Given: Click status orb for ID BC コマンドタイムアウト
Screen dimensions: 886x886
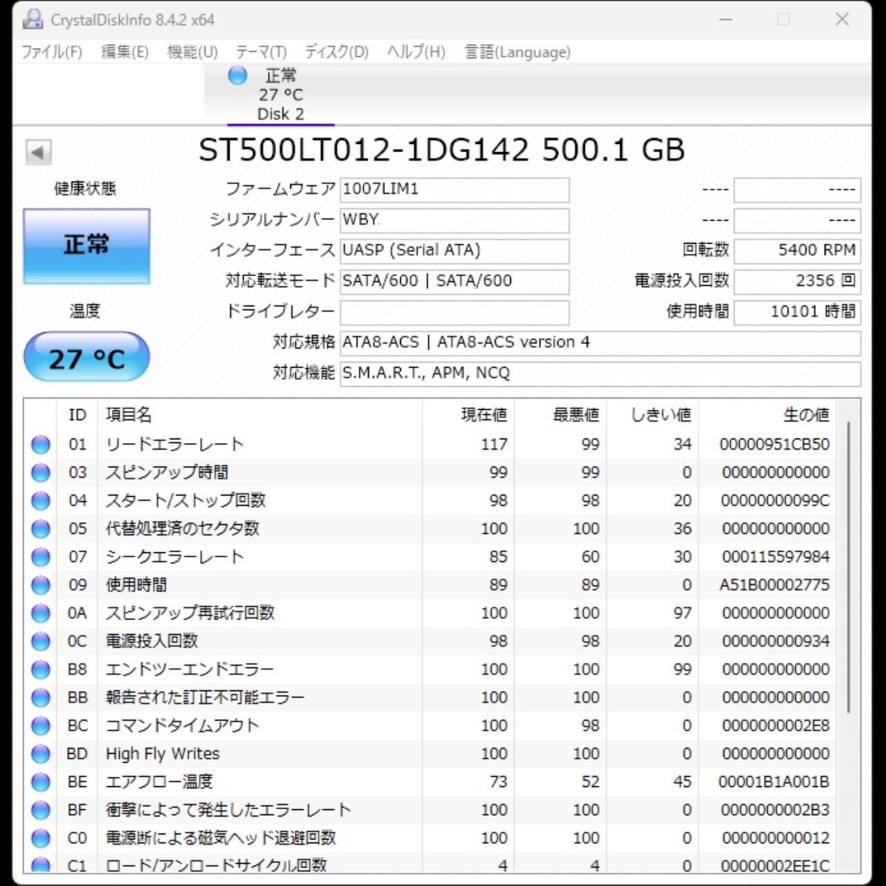Looking at the screenshot, I should pyautogui.click(x=41, y=725).
